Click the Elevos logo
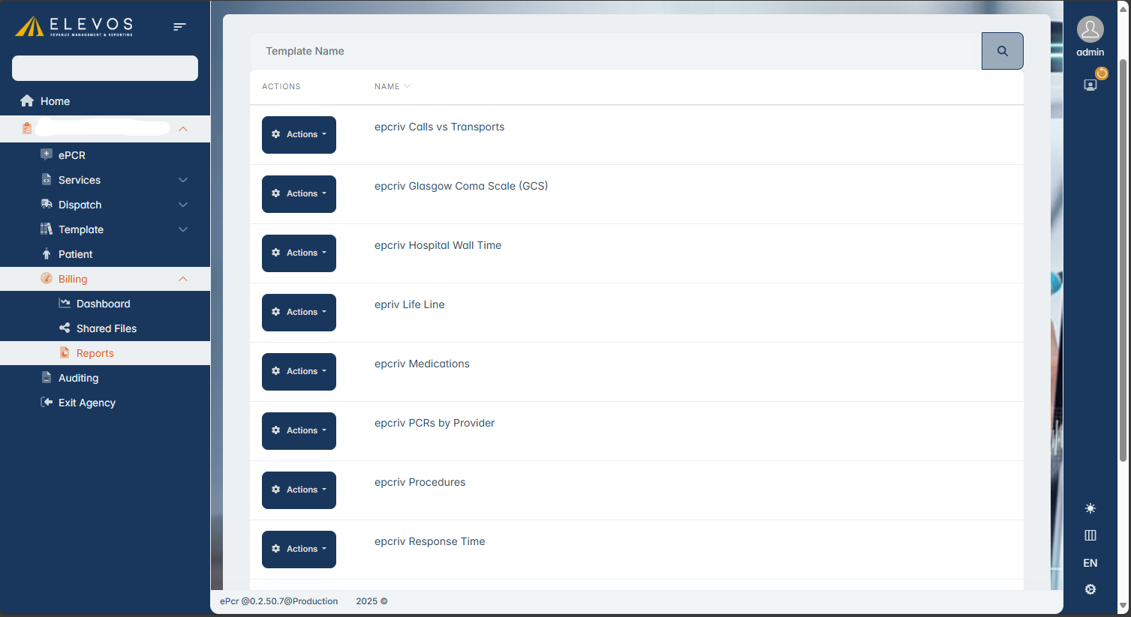 (74, 26)
